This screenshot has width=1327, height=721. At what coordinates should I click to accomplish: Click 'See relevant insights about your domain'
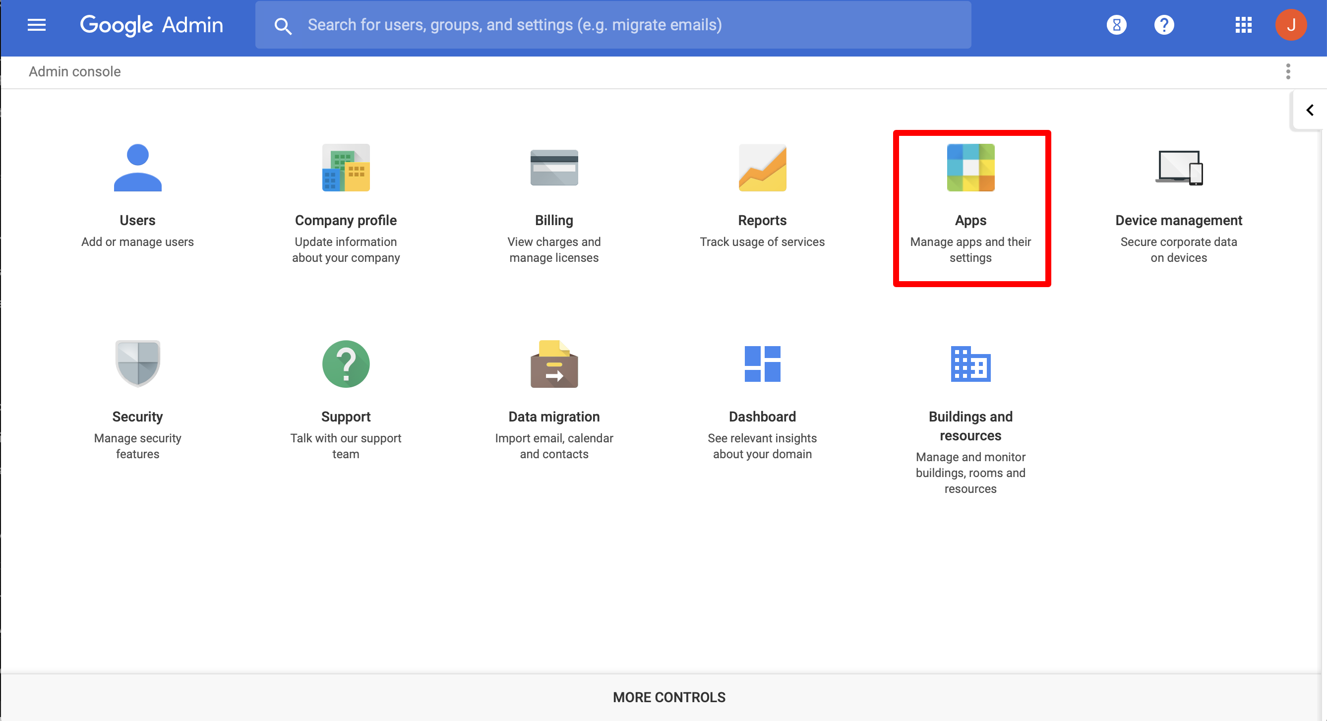pyautogui.click(x=762, y=446)
